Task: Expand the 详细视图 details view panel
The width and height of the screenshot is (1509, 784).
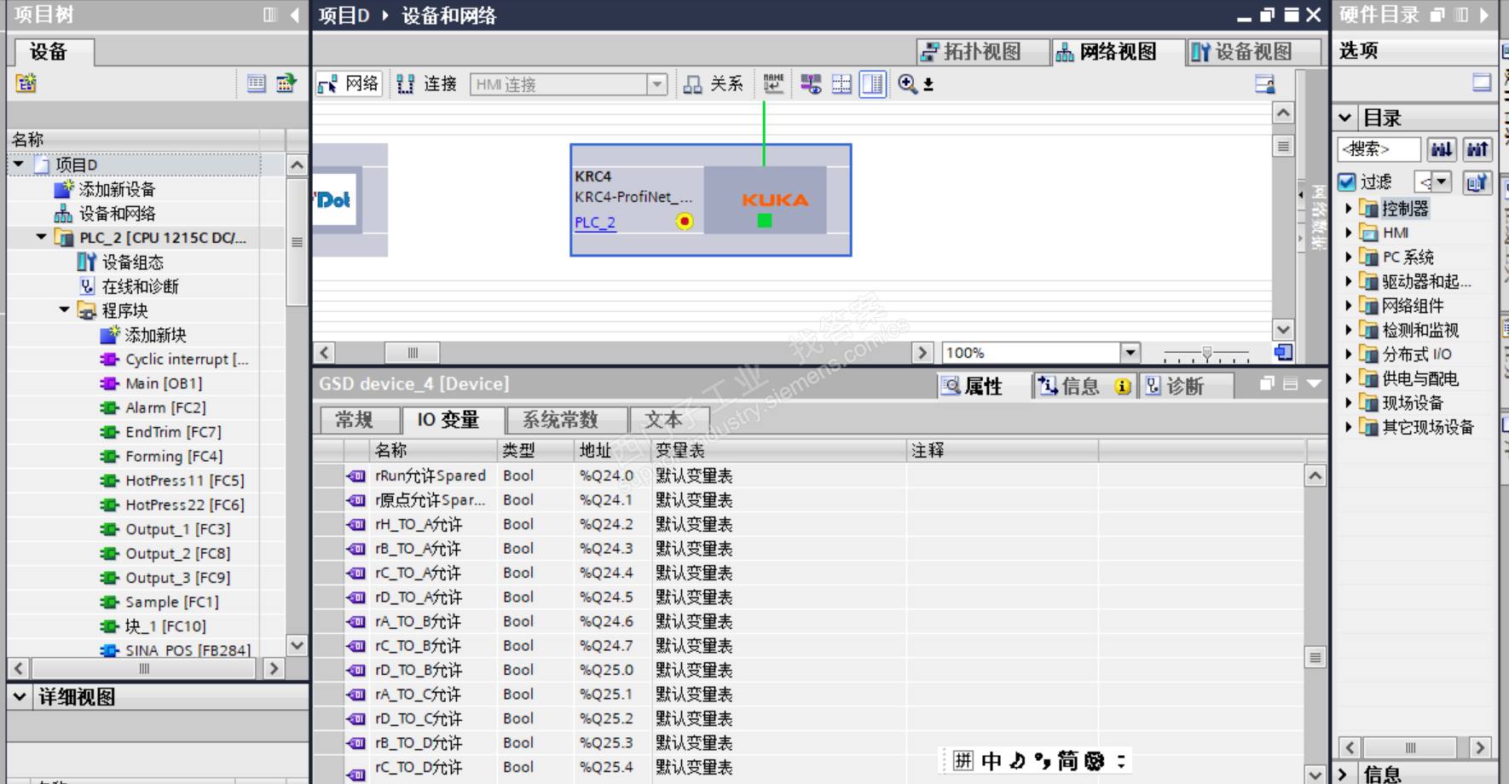Action: tap(20, 696)
